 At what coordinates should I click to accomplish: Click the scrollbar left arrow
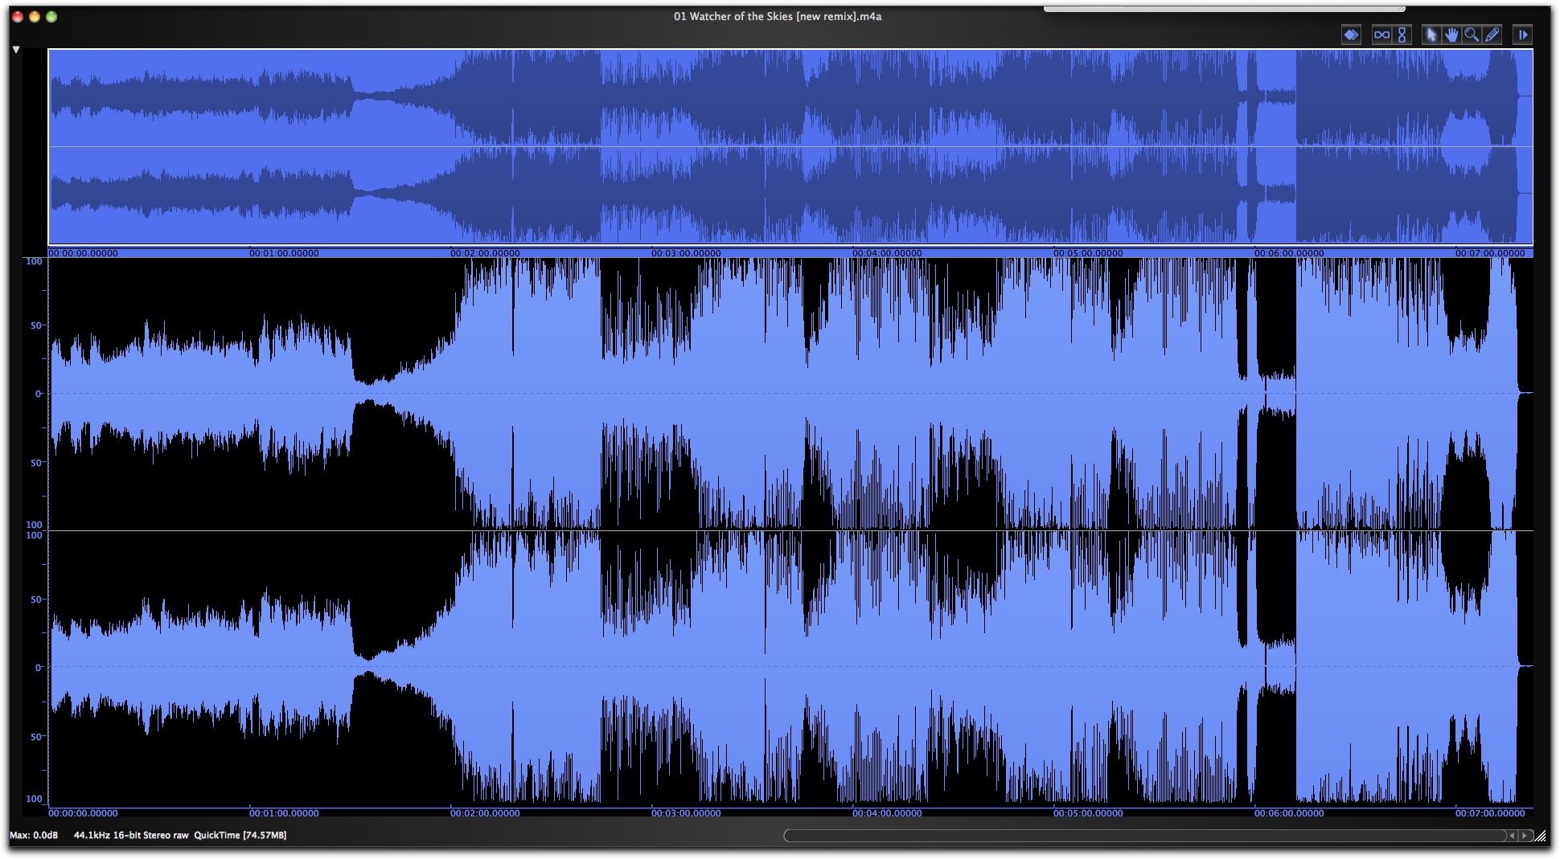coord(1513,836)
